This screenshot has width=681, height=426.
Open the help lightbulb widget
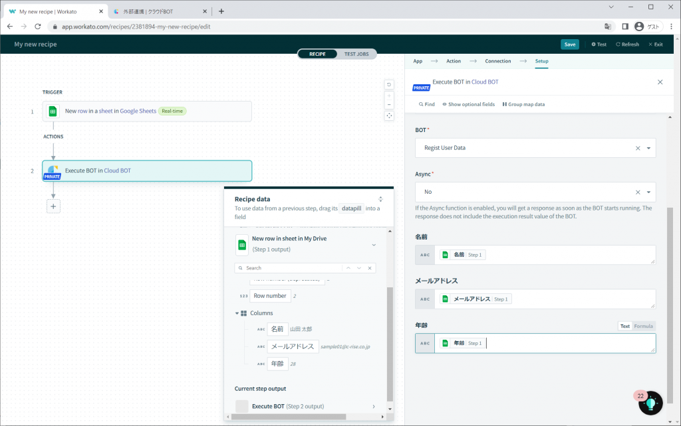pyautogui.click(x=650, y=403)
